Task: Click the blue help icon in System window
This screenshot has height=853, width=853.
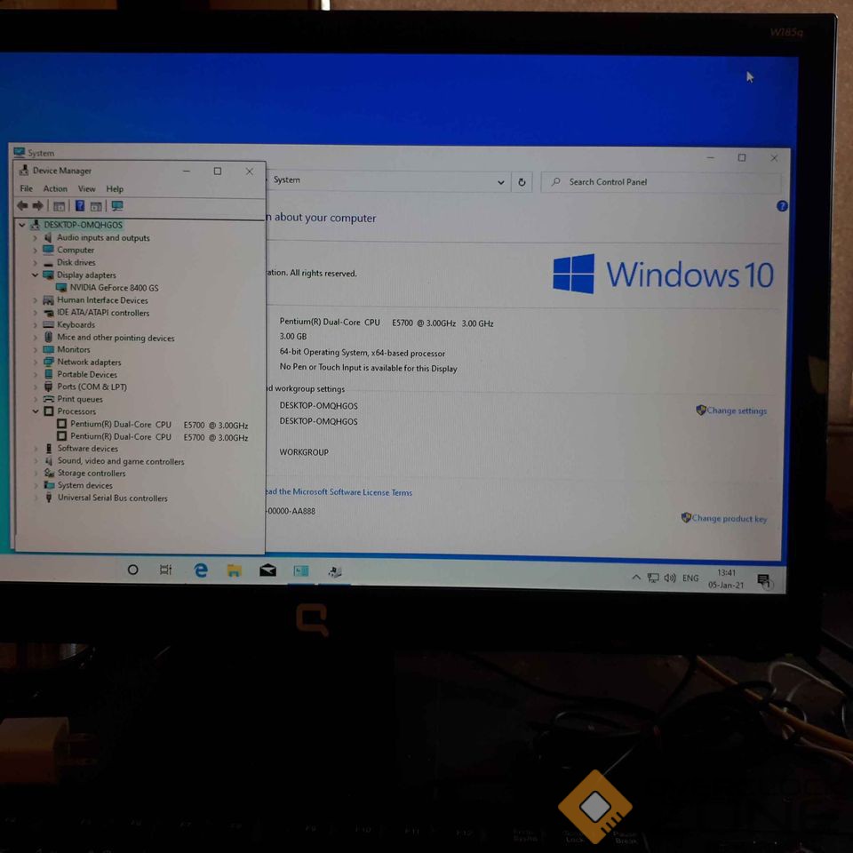Action: (x=782, y=205)
